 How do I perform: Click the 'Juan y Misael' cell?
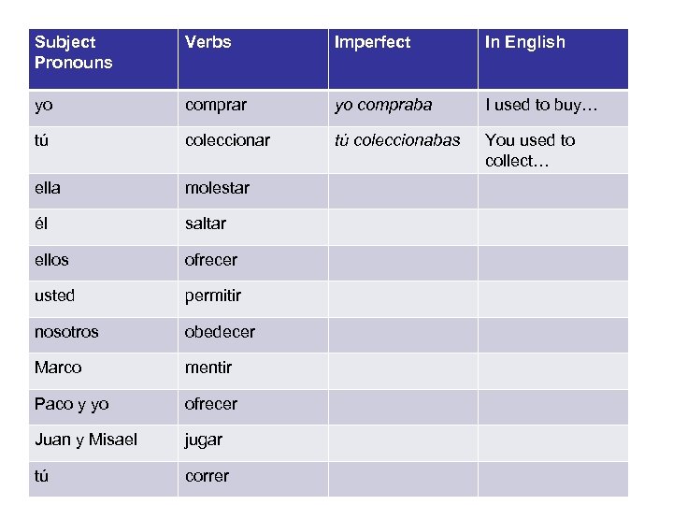pyautogui.click(x=86, y=440)
